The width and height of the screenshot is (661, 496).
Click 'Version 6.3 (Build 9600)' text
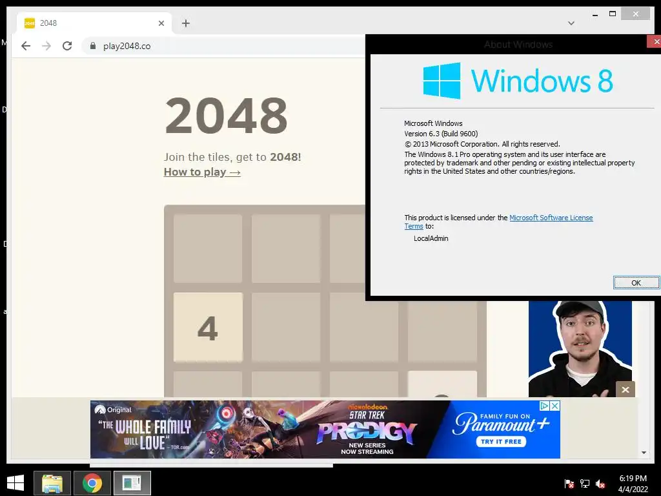click(441, 134)
